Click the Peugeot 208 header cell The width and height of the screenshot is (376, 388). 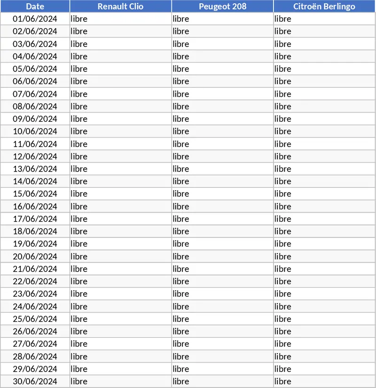point(222,6)
